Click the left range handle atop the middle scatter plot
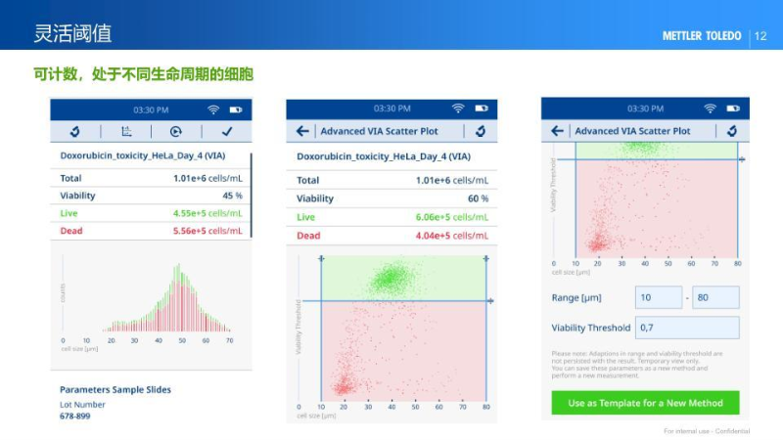The height and width of the screenshot is (440, 783). pos(321,258)
